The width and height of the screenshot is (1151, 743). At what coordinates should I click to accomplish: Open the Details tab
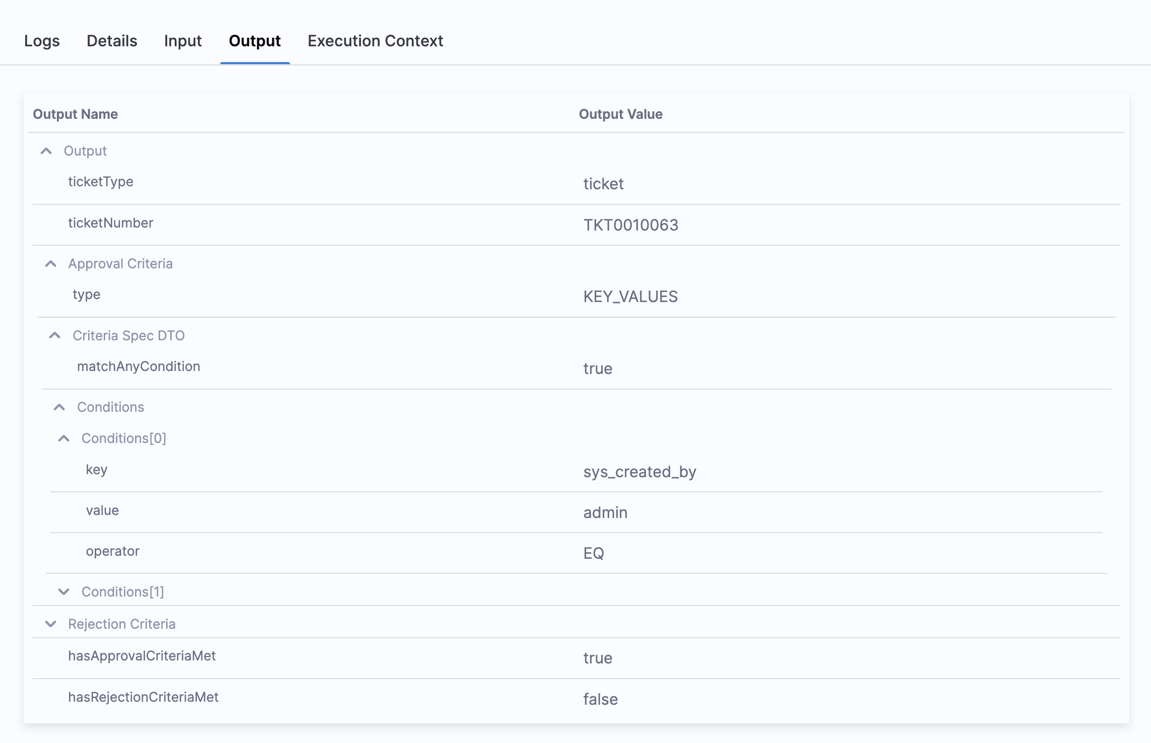[112, 41]
